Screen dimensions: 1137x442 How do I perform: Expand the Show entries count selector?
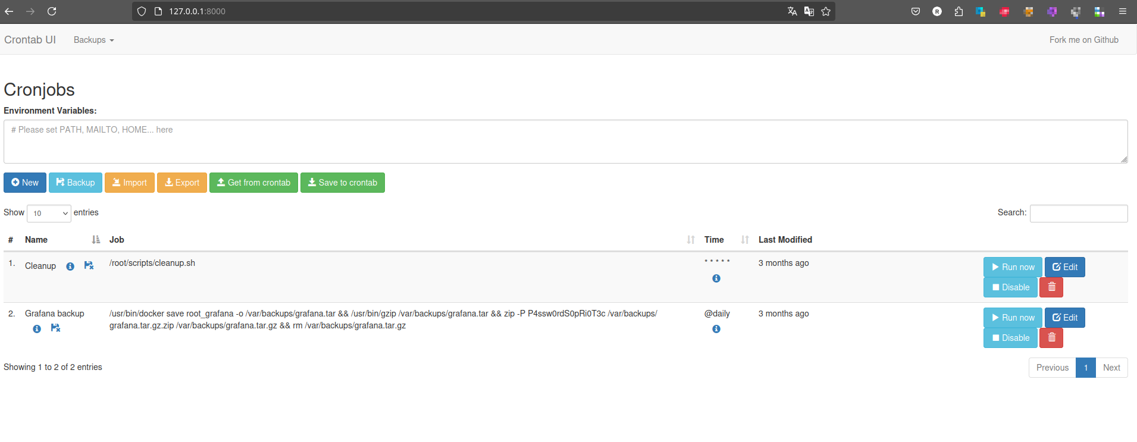click(x=49, y=214)
